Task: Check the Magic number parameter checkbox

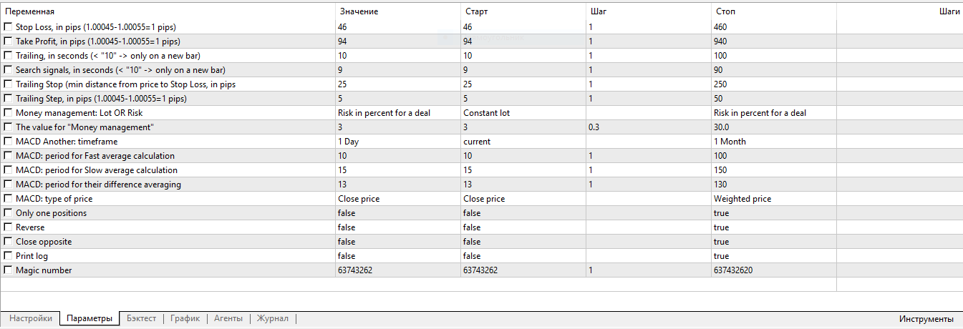Action: [x=9, y=270]
